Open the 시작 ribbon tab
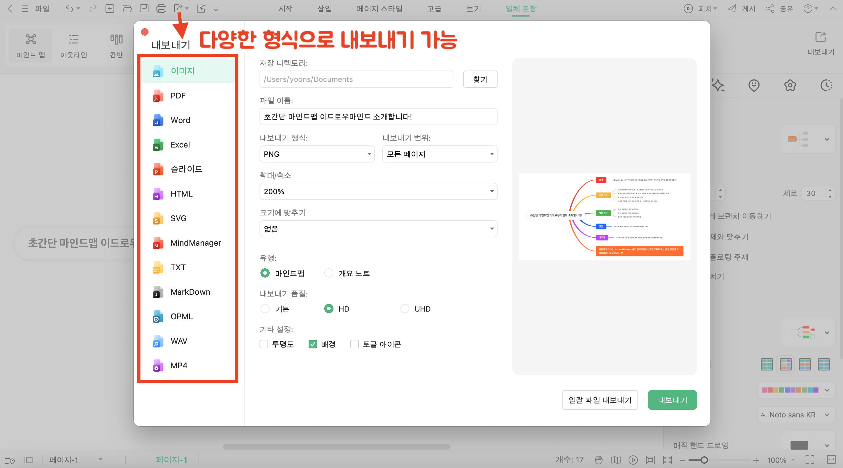The height and width of the screenshot is (468, 843). tap(285, 9)
